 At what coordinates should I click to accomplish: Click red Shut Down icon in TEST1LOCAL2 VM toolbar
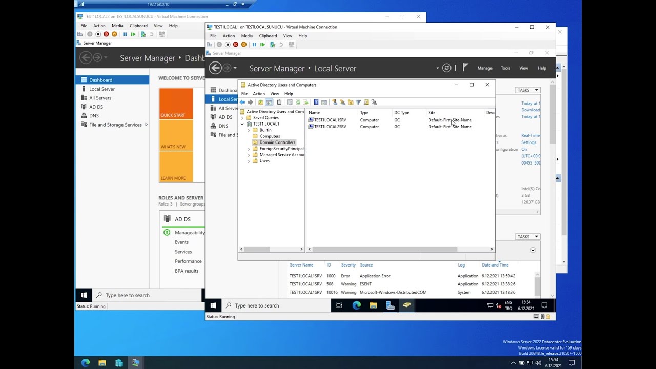[106, 34]
